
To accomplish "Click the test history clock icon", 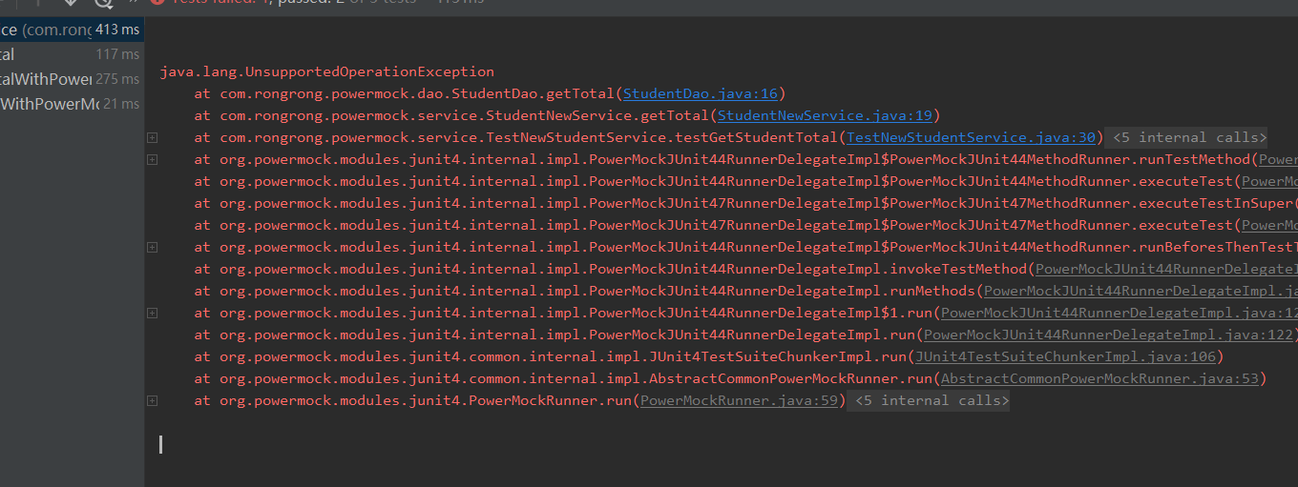I will click(x=103, y=3).
